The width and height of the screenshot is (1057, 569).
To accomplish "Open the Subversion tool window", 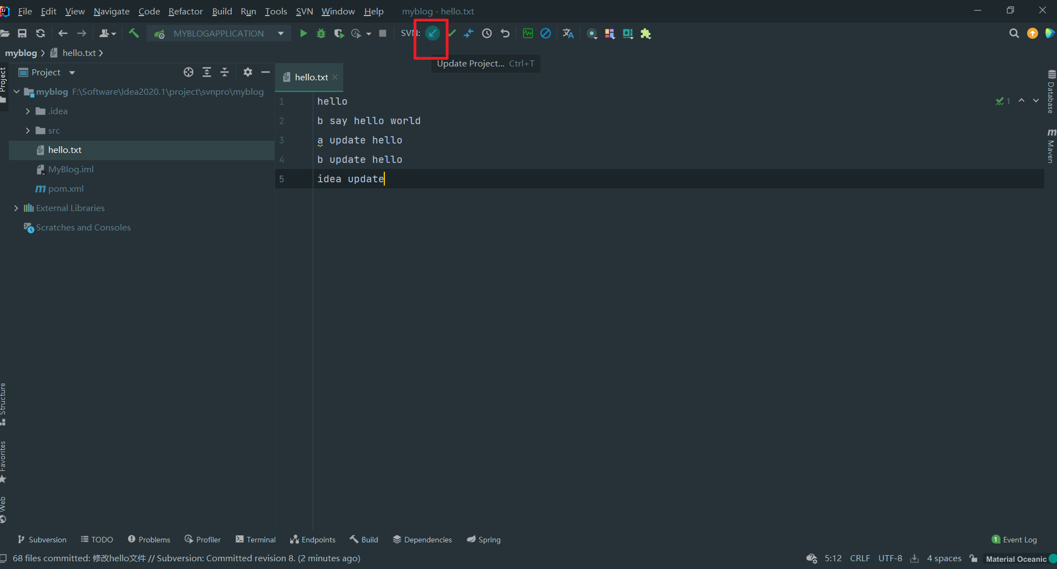I will click(42, 540).
